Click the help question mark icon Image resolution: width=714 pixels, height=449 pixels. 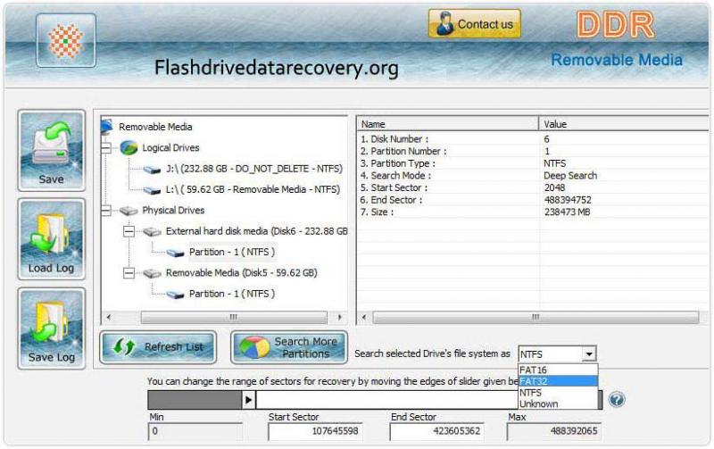pyautogui.click(x=616, y=399)
